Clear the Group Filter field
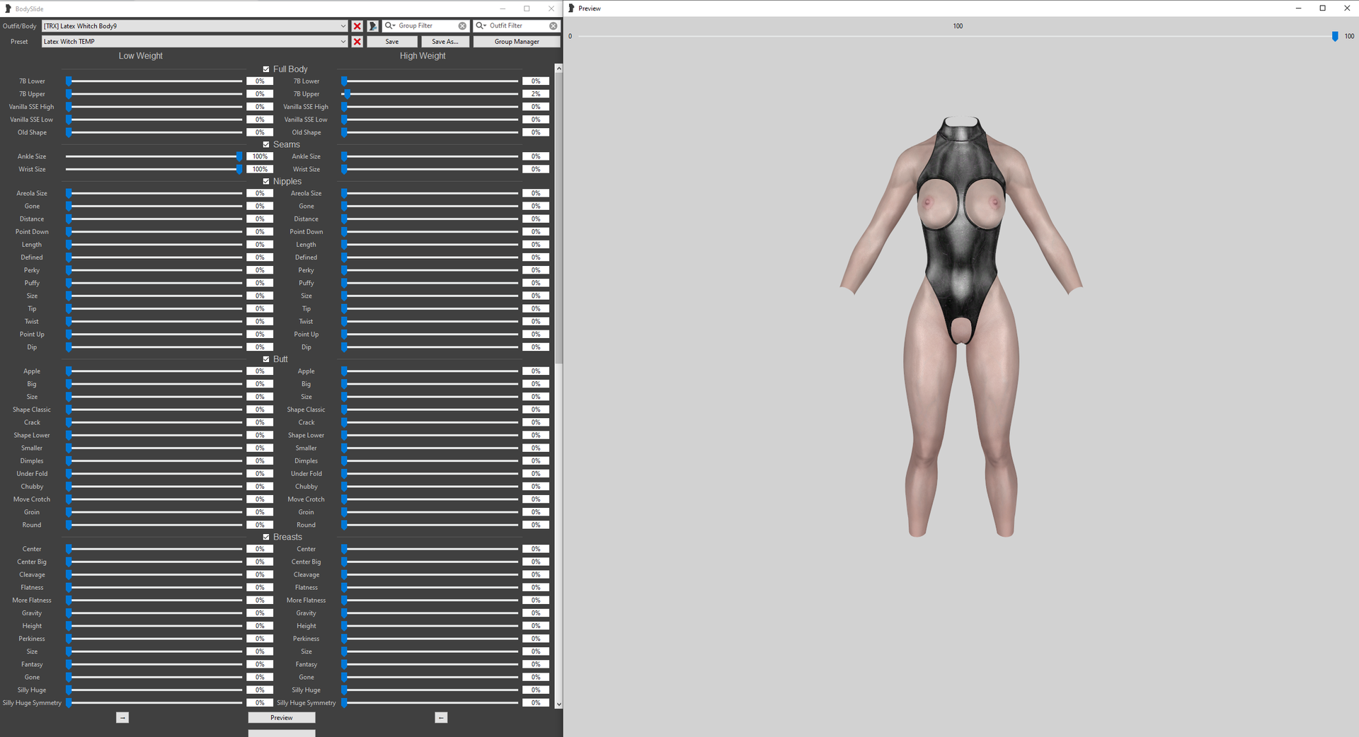 (462, 25)
